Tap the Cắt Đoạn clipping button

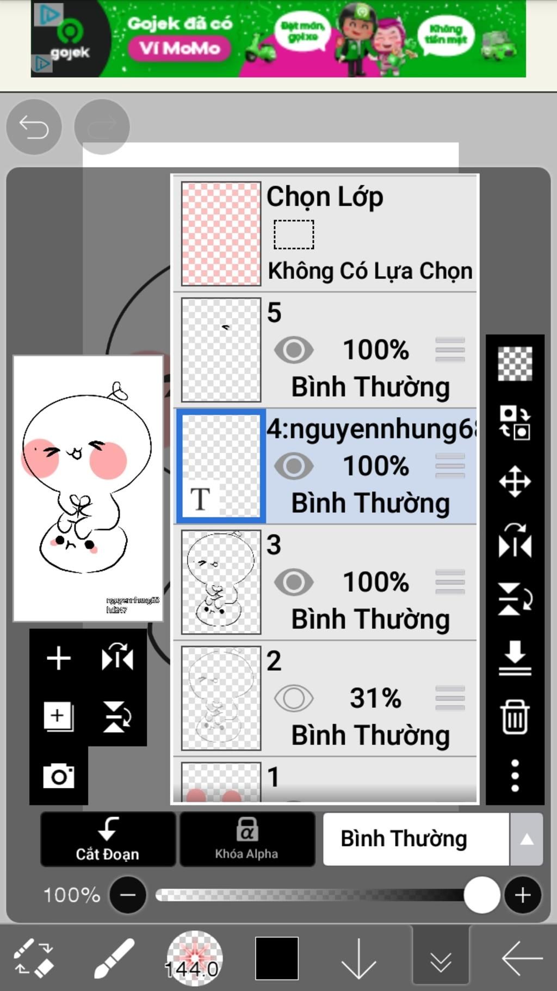108,839
